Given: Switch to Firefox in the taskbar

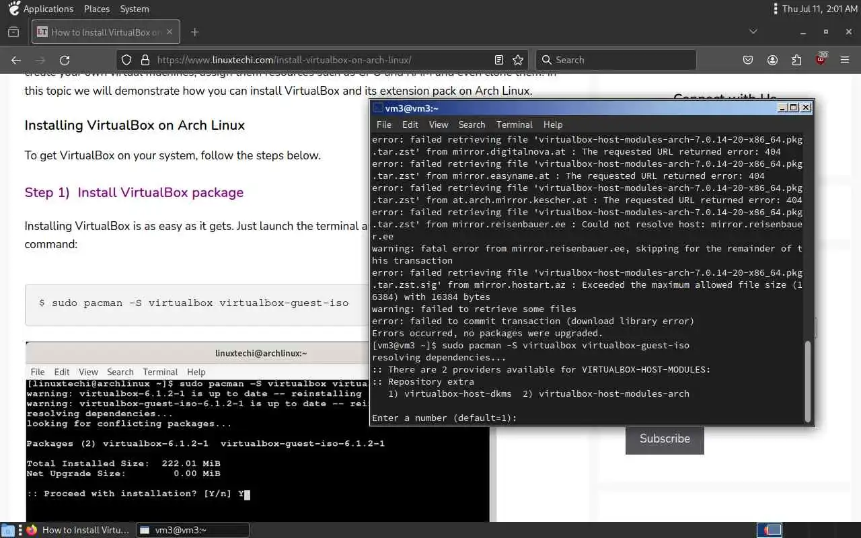Looking at the screenshot, I should (x=78, y=530).
